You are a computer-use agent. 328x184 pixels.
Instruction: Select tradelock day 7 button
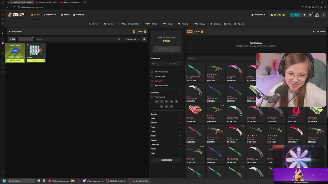(171, 107)
